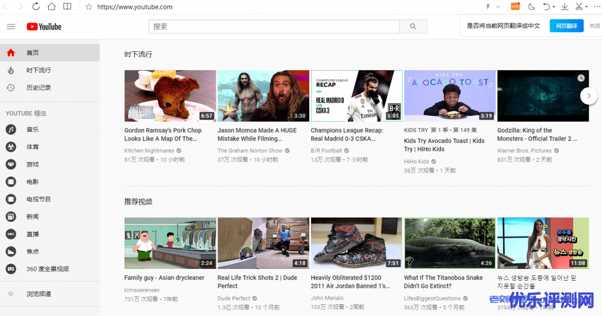Viewport: 602px width, 316px height.
Task: Open the reading mode book icon
Action: tap(67, 6)
